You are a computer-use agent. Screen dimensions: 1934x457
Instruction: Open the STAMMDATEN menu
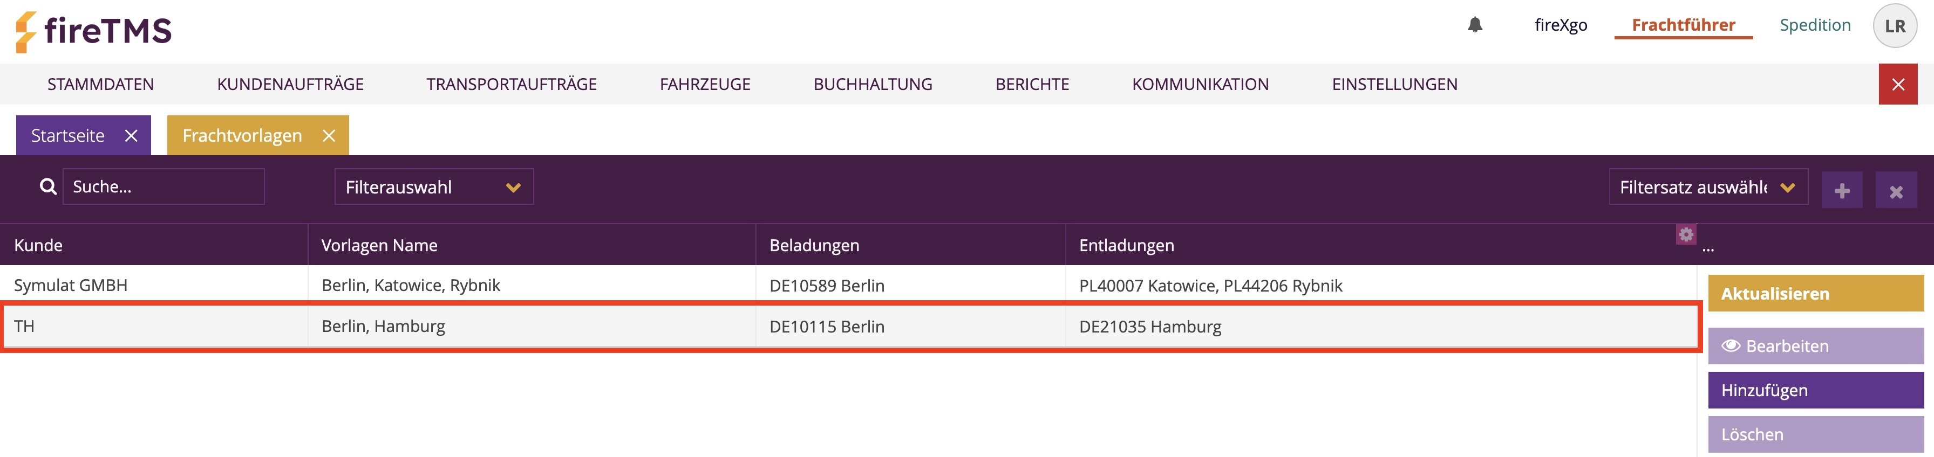point(100,84)
